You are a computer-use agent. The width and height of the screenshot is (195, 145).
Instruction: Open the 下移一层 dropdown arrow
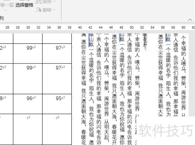click(5, 10)
